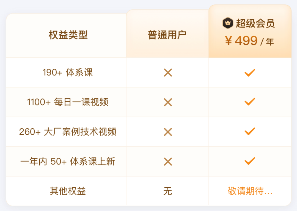This screenshot has width=297, height=211.
Task: Click the checkmark for 一年内 50+ 体系课上新
Action: (250, 161)
